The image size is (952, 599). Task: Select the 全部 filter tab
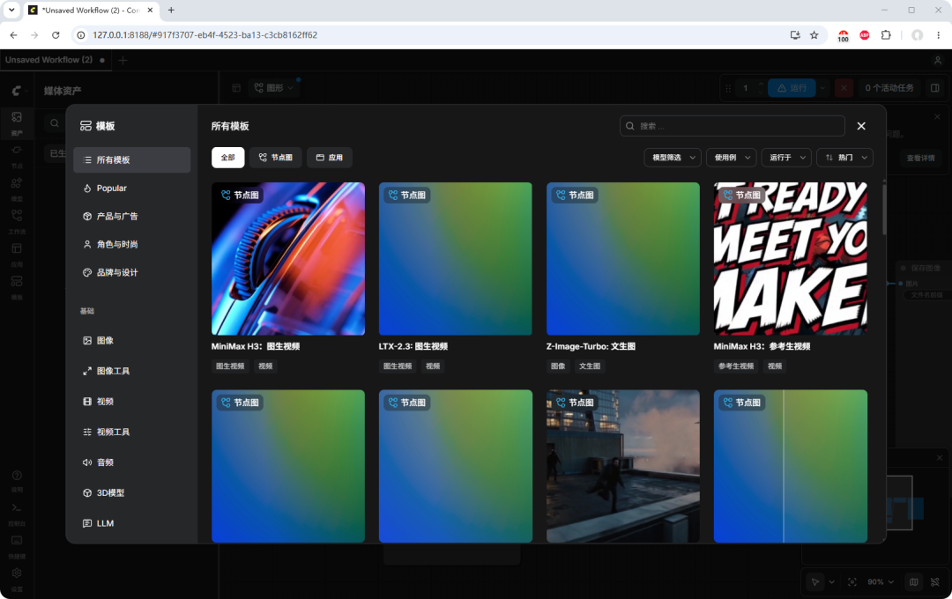click(x=227, y=158)
